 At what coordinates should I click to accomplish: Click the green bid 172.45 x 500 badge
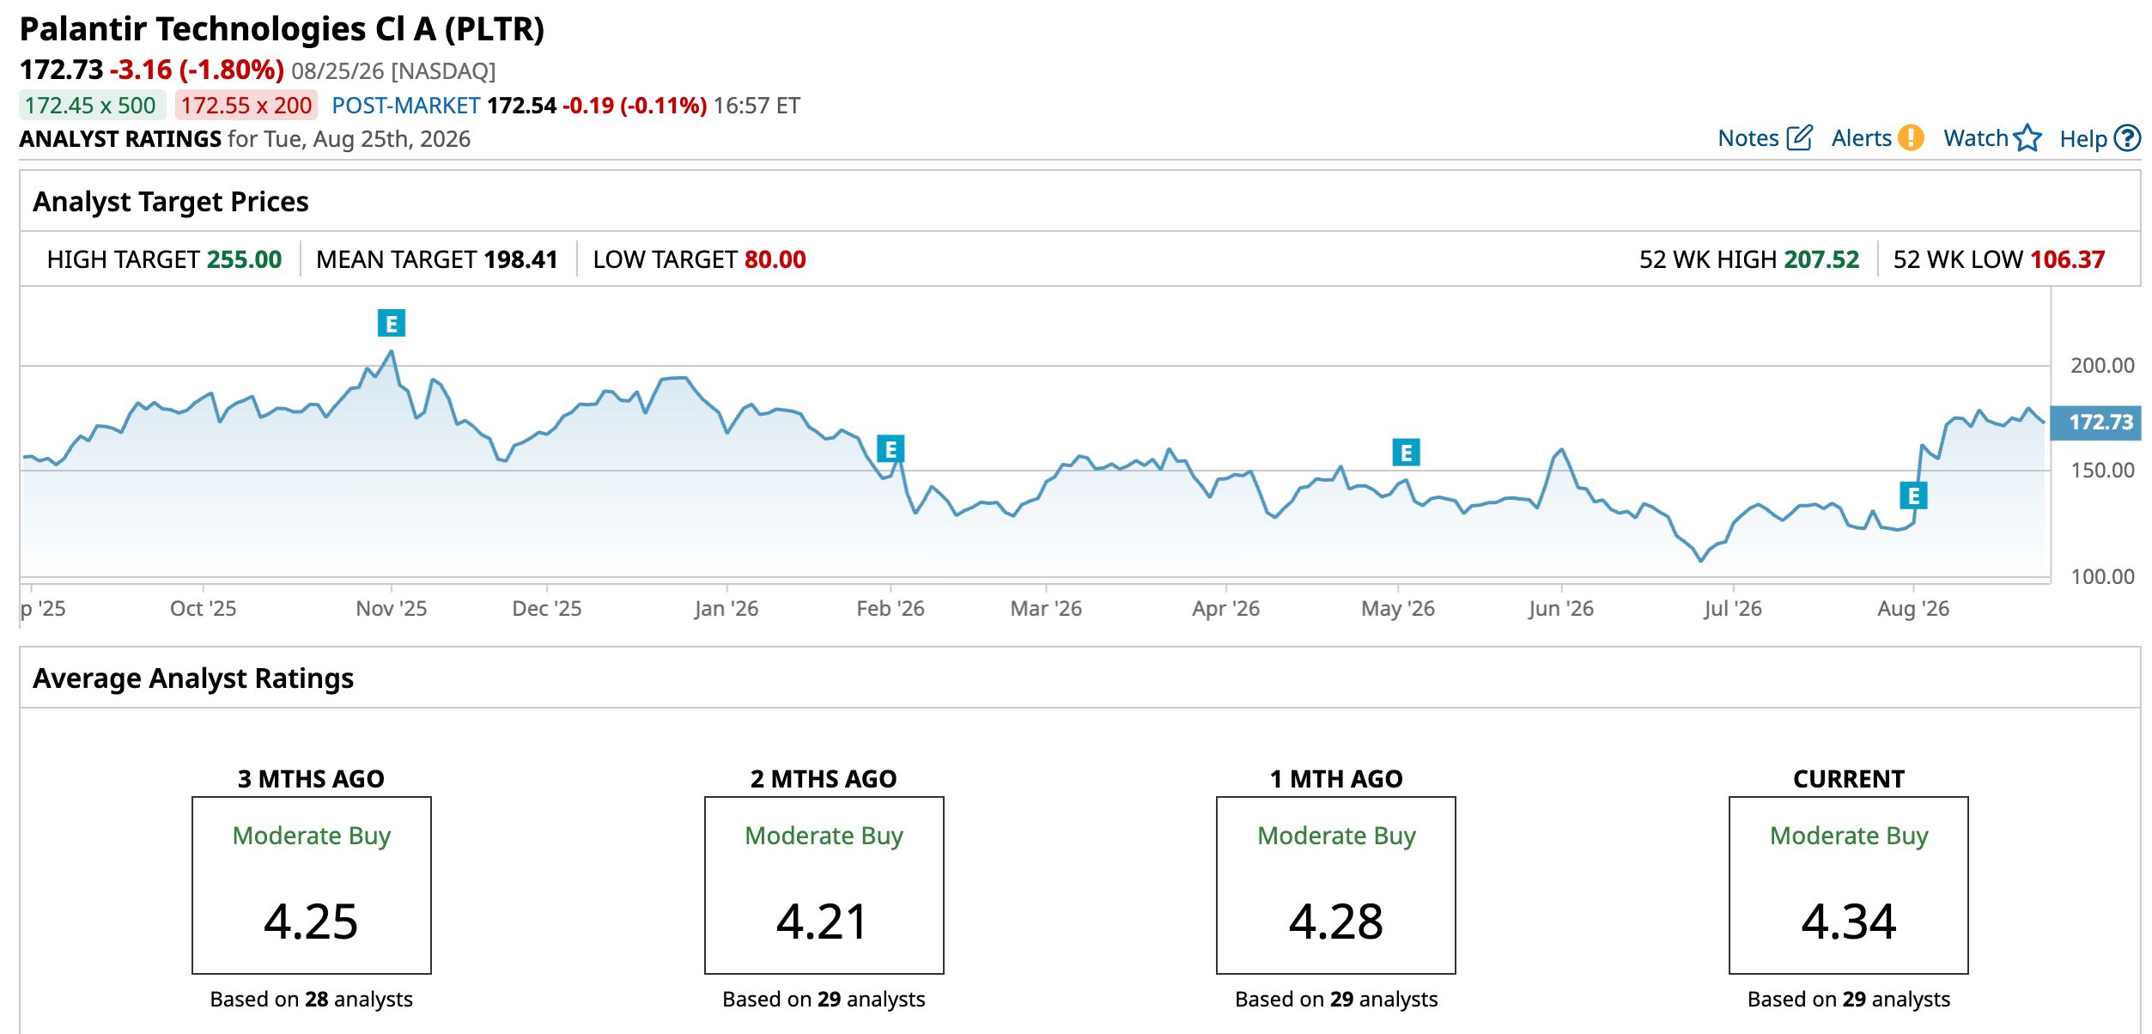(92, 106)
